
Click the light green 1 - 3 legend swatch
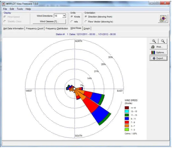tap(127, 130)
